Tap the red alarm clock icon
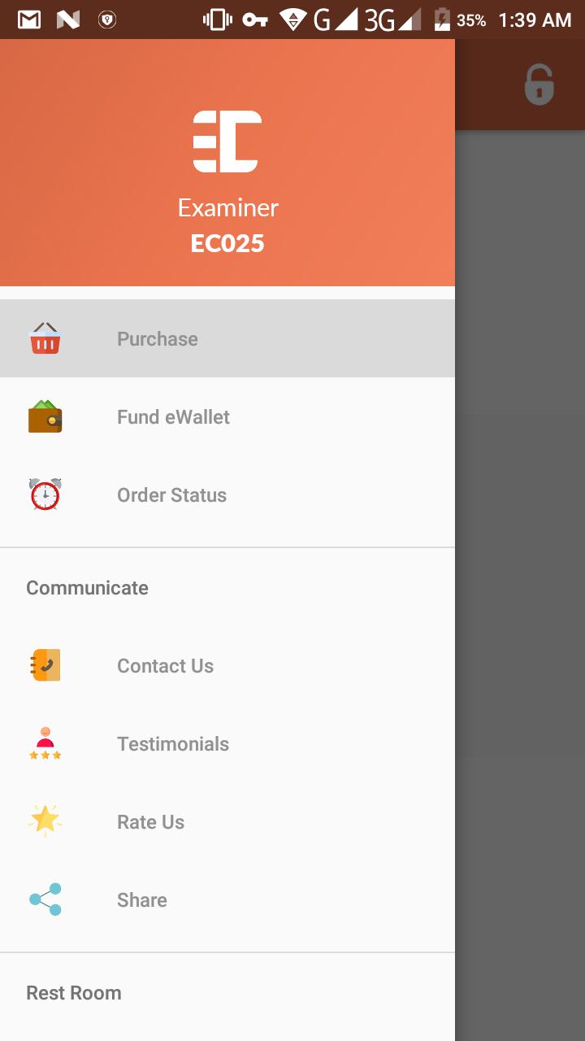Viewport: 585px width, 1041px height. click(x=45, y=494)
